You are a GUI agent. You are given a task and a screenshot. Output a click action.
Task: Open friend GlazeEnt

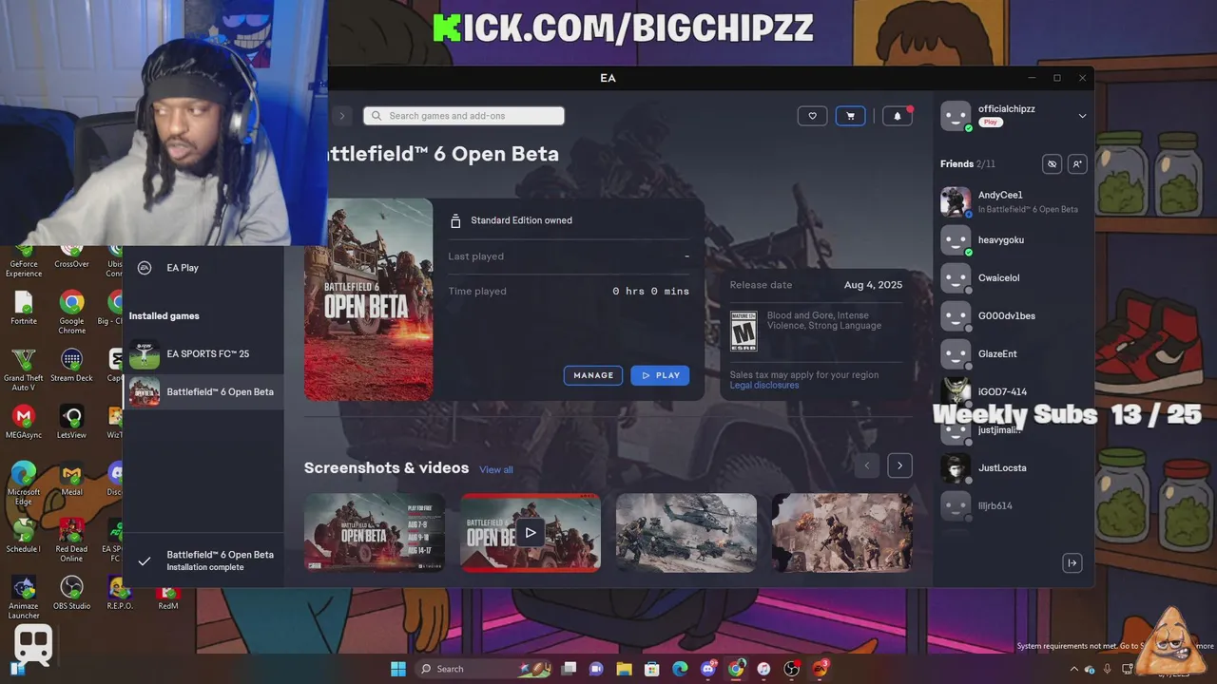pos(1012,353)
